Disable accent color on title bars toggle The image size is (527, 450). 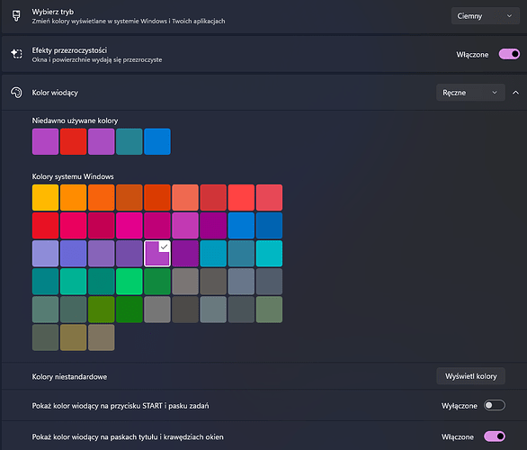click(x=495, y=436)
